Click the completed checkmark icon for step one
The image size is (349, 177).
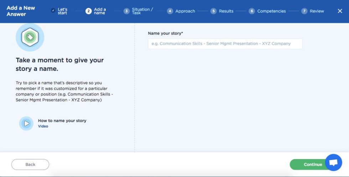click(53, 11)
